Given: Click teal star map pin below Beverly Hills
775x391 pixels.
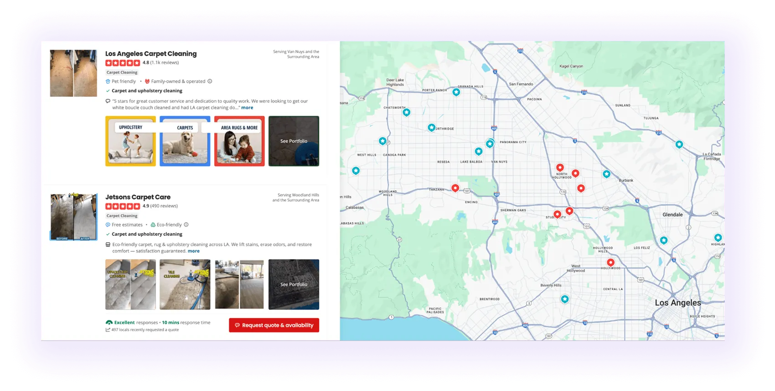Looking at the screenshot, I should click(565, 299).
